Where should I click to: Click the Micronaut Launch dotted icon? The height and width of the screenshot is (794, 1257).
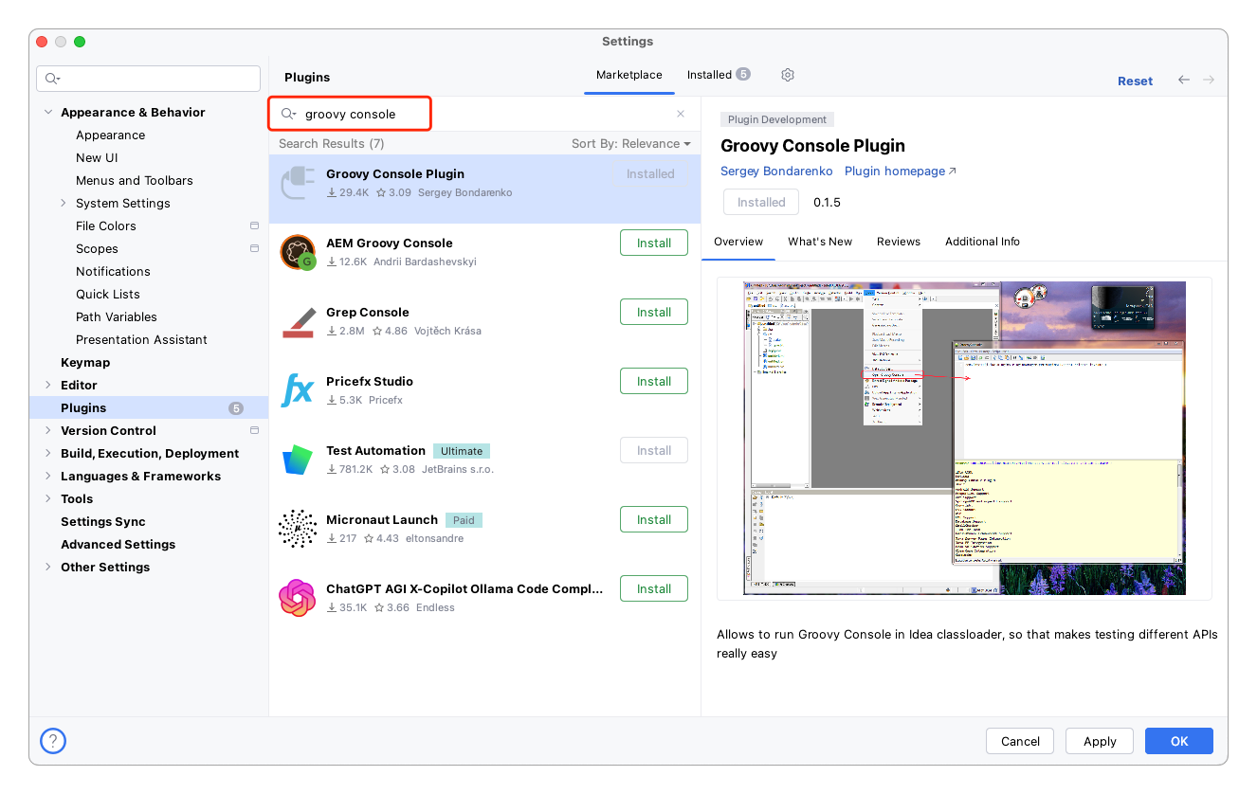(x=298, y=529)
